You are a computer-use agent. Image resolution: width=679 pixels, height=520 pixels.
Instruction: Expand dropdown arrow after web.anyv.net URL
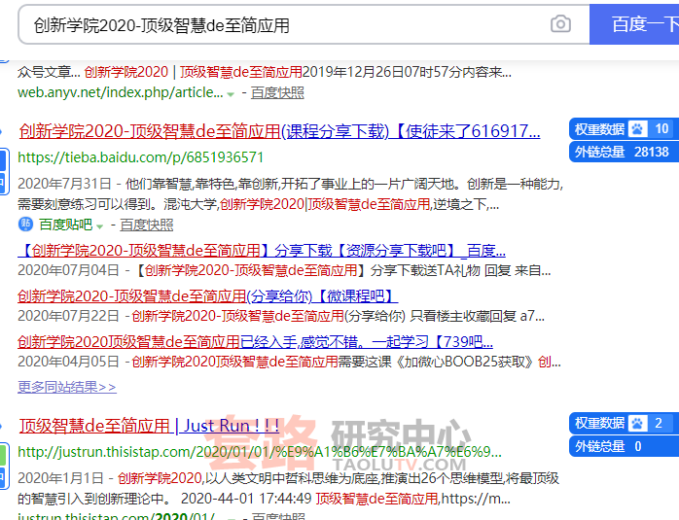(x=231, y=94)
